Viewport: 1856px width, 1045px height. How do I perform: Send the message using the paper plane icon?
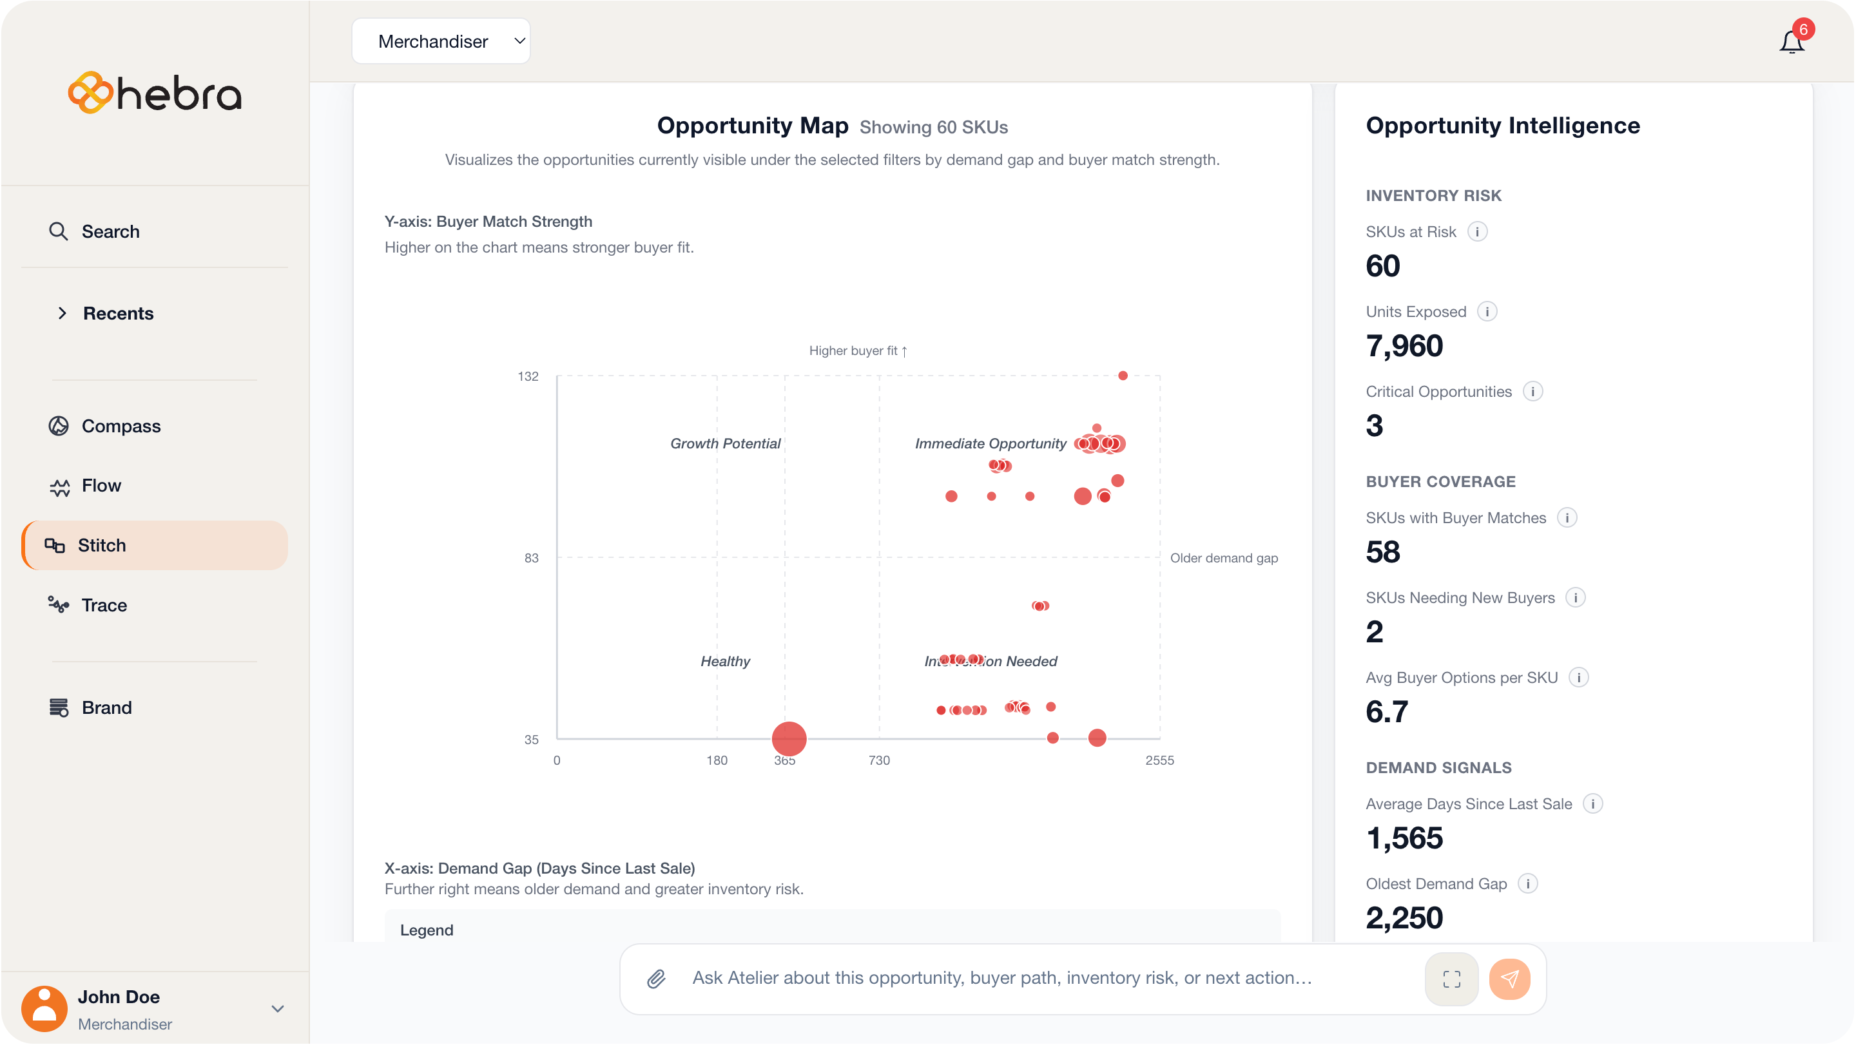coord(1510,979)
